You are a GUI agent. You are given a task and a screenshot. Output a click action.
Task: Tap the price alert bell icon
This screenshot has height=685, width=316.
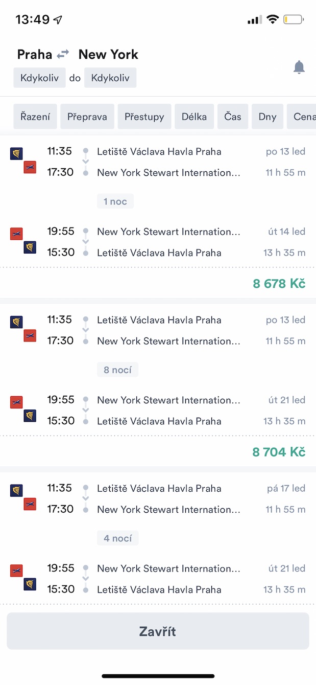tap(299, 67)
